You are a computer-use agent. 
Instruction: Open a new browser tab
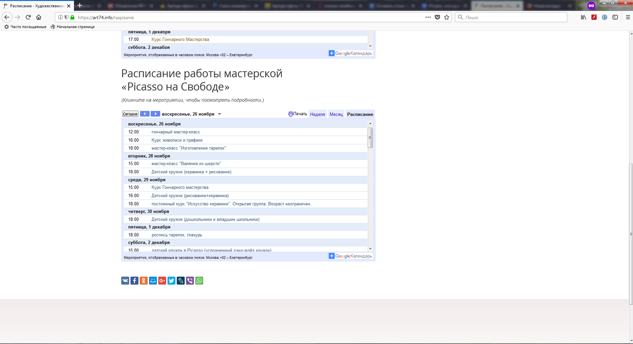click(79, 6)
